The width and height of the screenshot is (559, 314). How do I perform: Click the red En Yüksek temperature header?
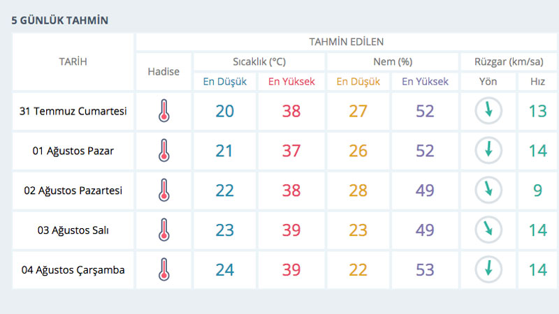coord(291,82)
